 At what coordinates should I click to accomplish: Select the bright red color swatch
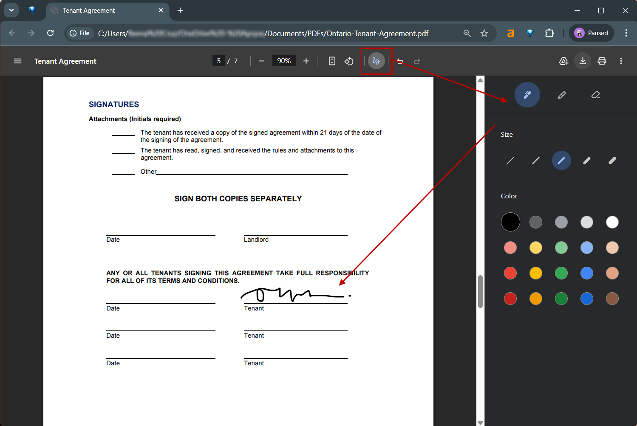[510, 273]
